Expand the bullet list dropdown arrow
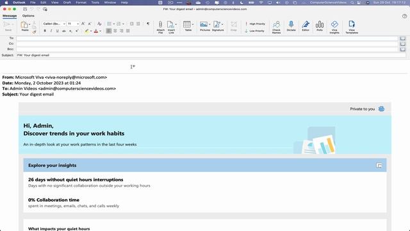410x231 pixels. [x=114, y=24]
